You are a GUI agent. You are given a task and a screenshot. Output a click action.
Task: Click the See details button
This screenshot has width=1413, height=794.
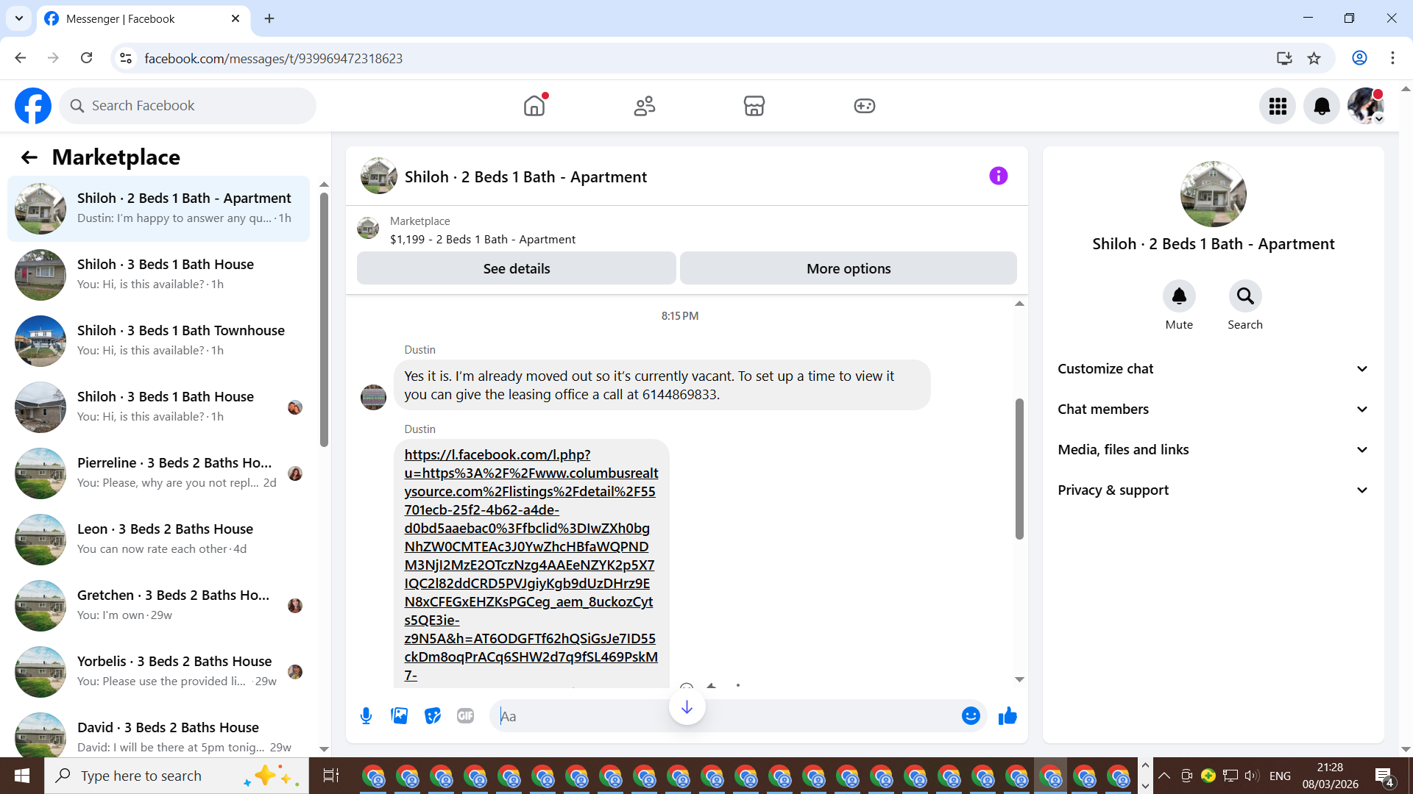coord(516,268)
